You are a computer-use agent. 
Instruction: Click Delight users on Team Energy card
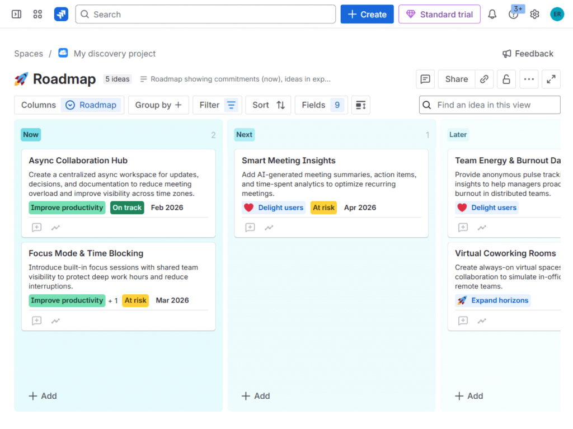(486, 208)
